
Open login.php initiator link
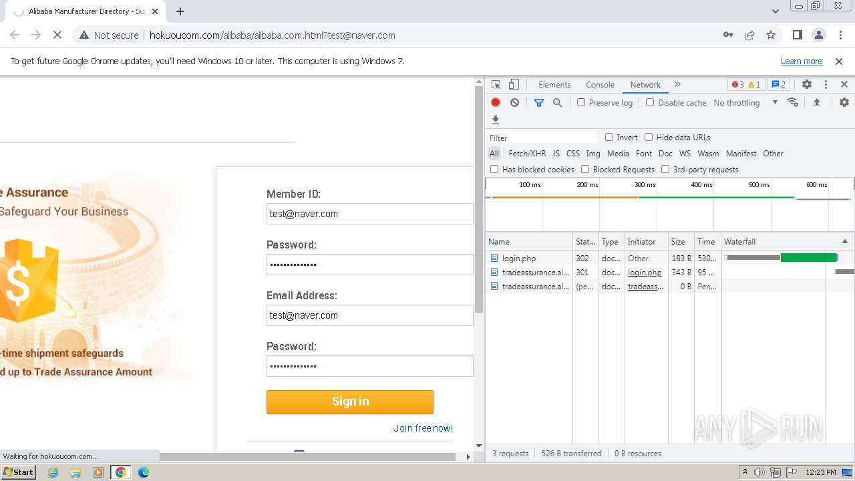[645, 273]
